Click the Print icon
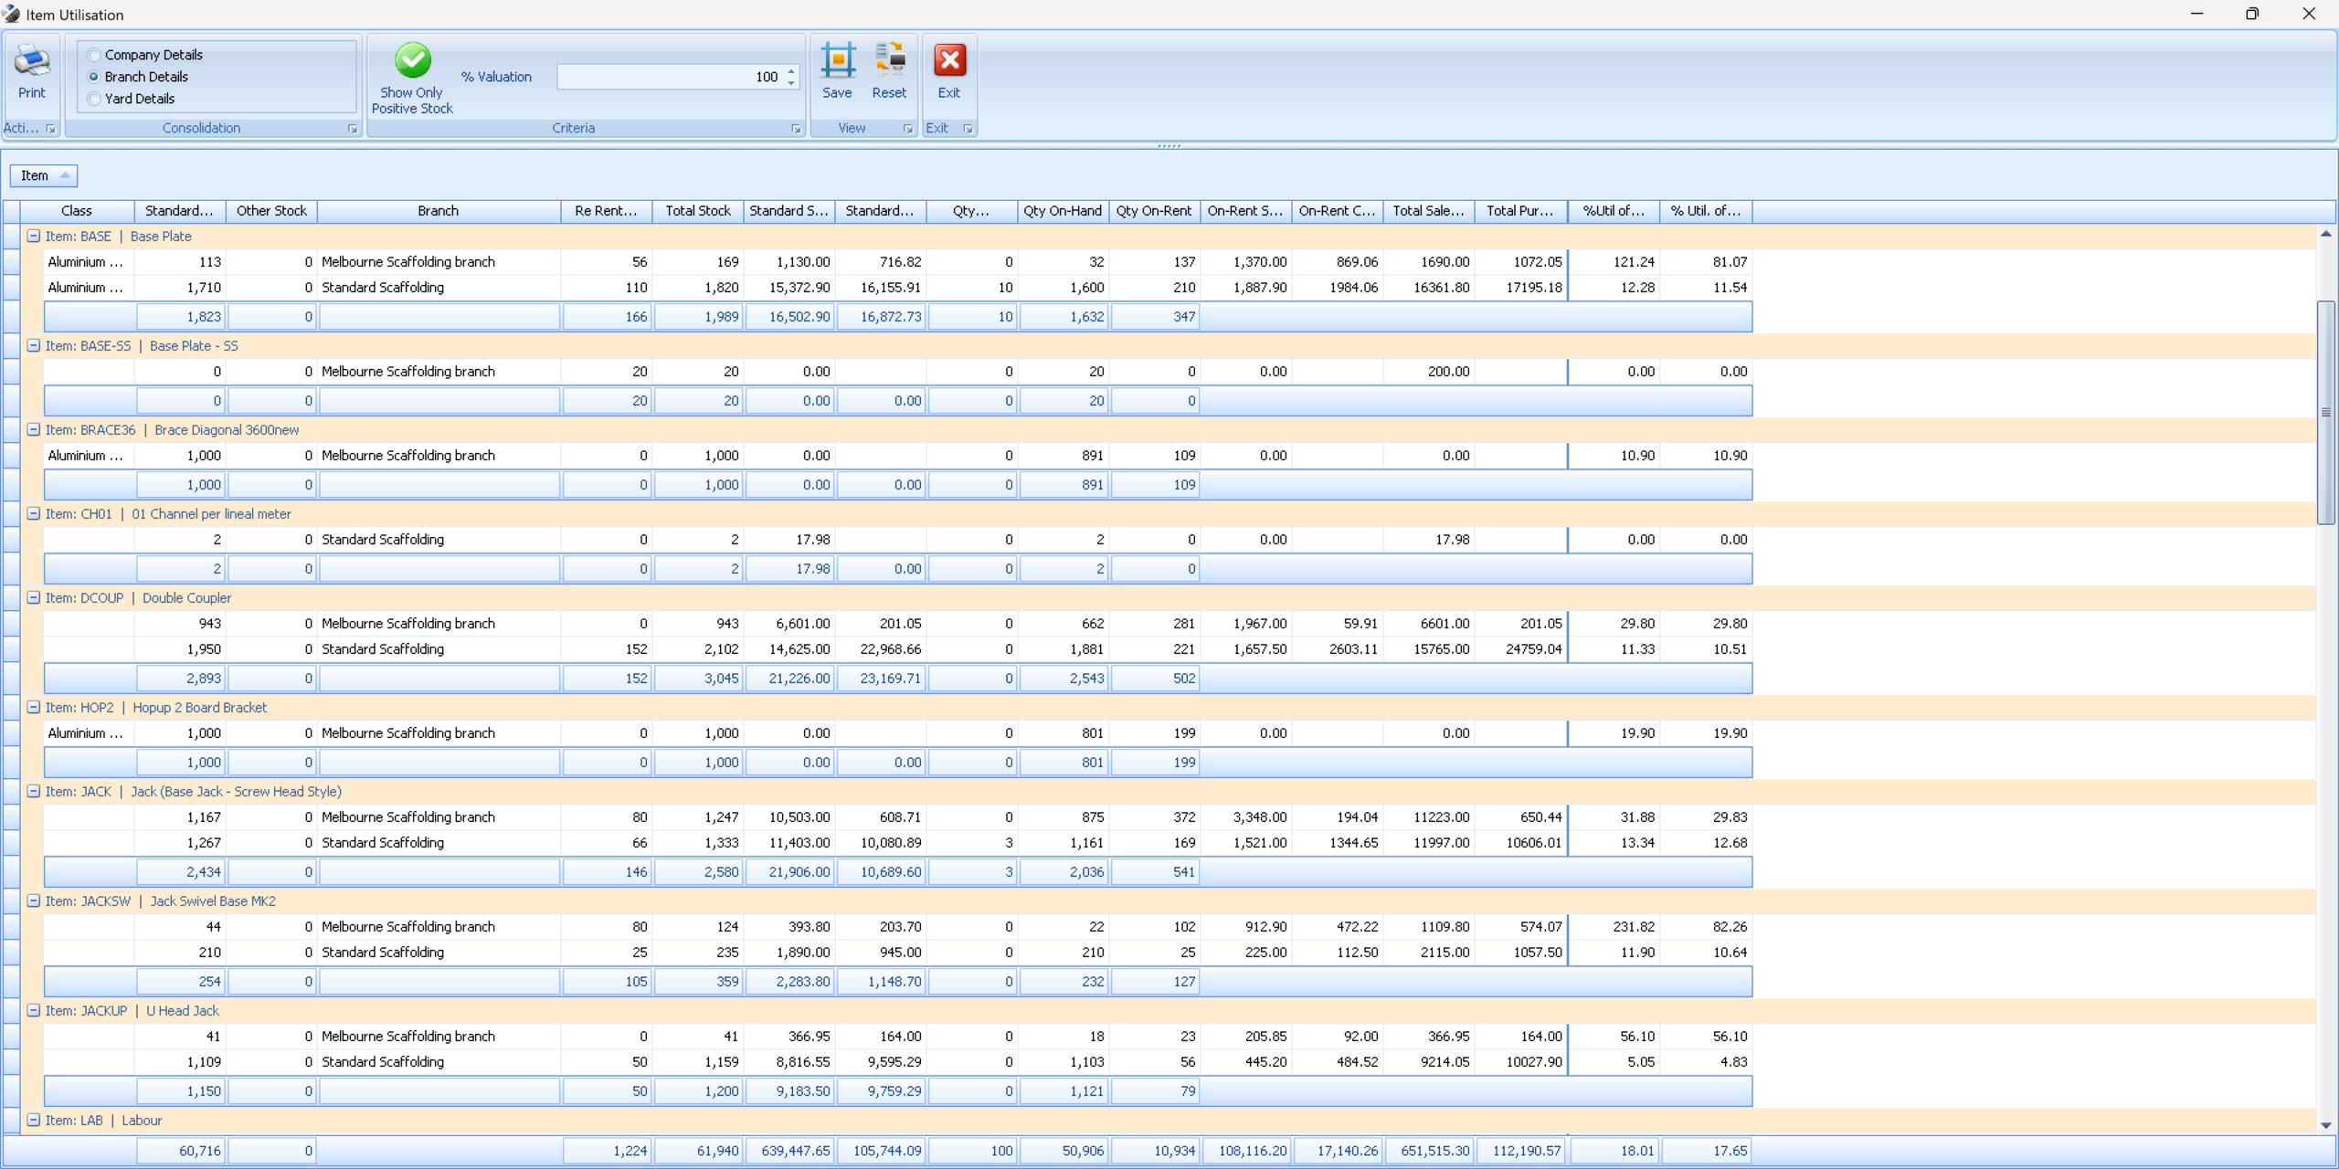The image size is (2339, 1169). (x=31, y=62)
